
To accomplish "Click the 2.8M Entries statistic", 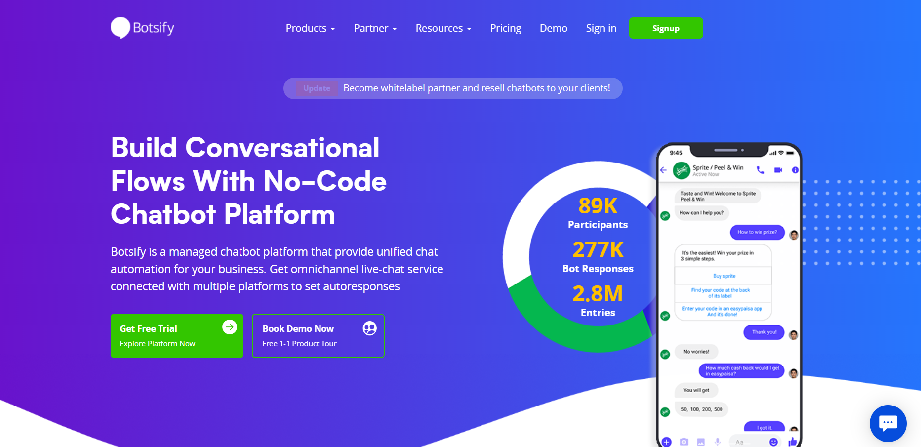I will click(598, 301).
